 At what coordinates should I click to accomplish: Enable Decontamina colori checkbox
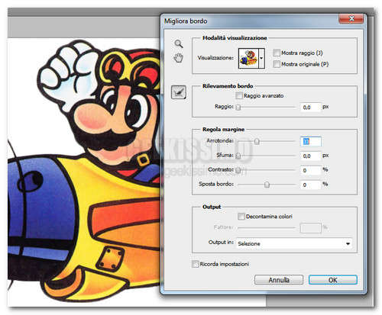coord(241,217)
